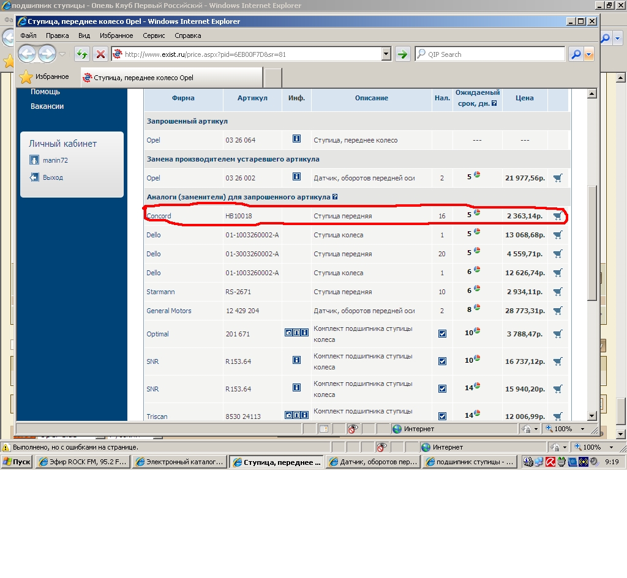The height and width of the screenshot is (578, 627).
Task: Click the green Refresh page icon
Action: 82,54
